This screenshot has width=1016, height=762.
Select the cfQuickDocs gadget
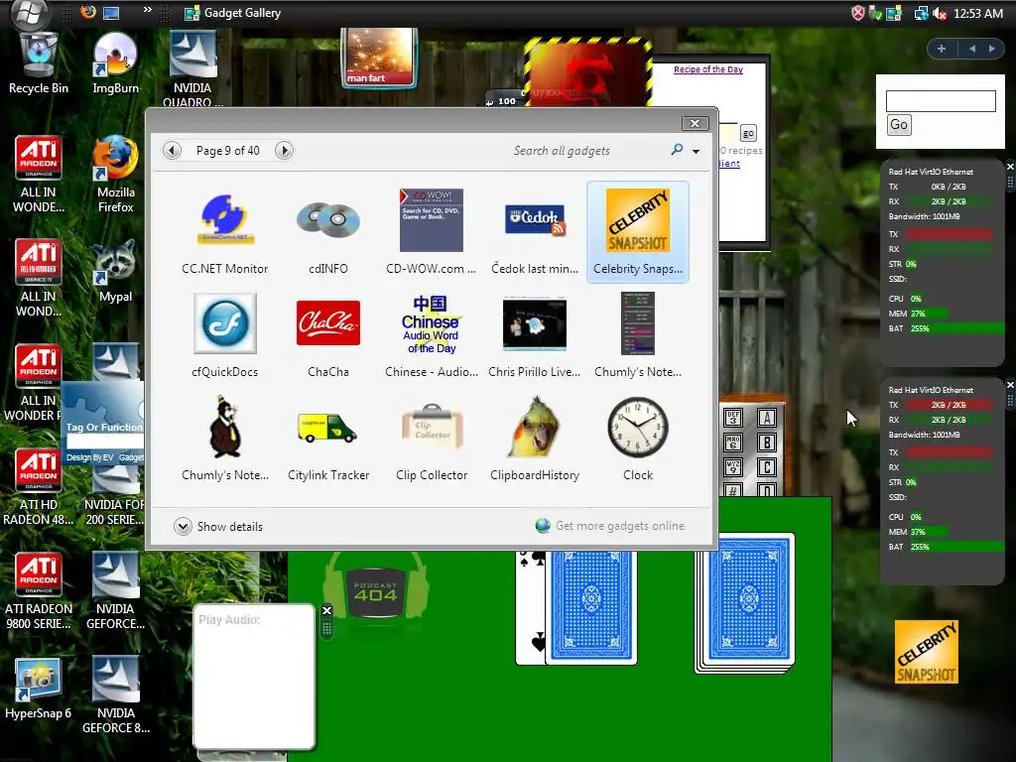pos(224,335)
